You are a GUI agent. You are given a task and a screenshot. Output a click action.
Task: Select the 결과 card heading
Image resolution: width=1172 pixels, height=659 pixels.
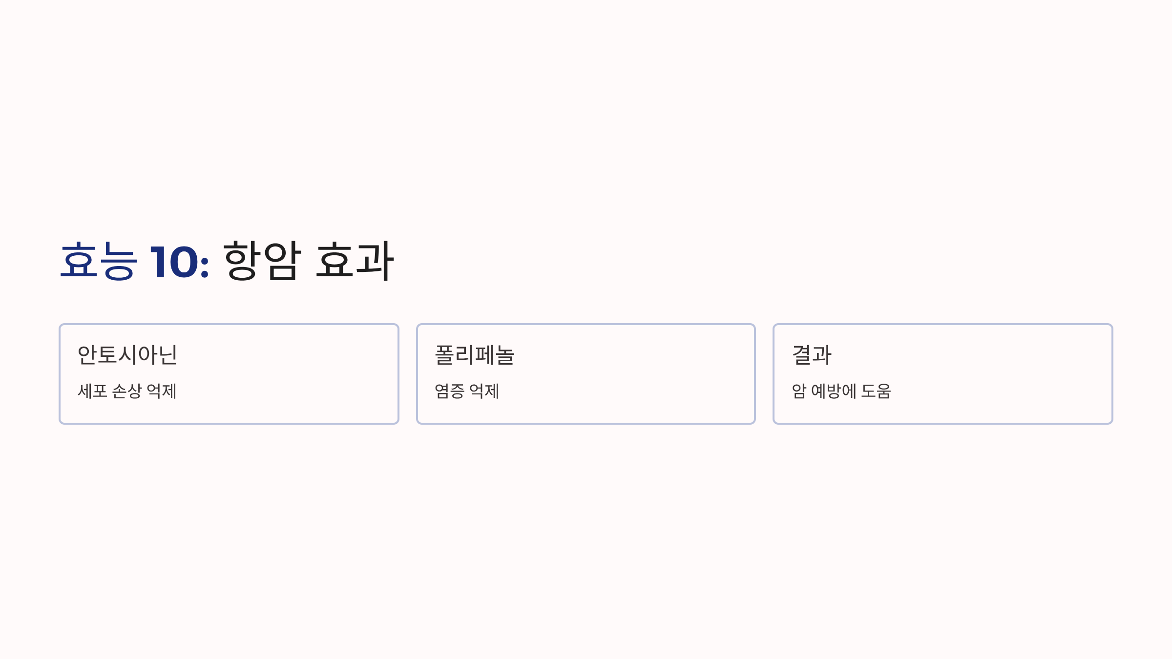812,355
